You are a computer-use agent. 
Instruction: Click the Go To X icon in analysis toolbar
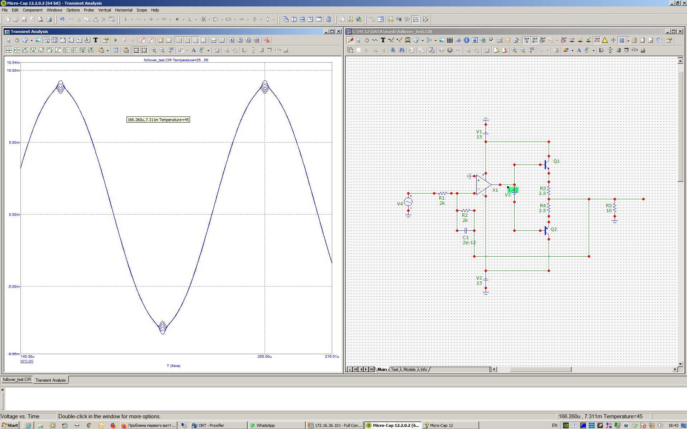tap(232, 40)
